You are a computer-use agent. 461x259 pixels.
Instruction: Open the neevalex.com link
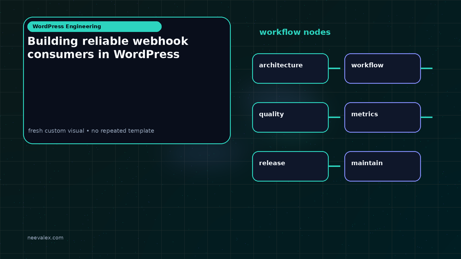click(x=45, y=238)
